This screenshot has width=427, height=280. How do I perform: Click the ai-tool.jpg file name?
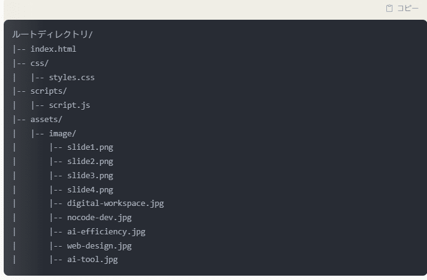(x=92, y=260)
